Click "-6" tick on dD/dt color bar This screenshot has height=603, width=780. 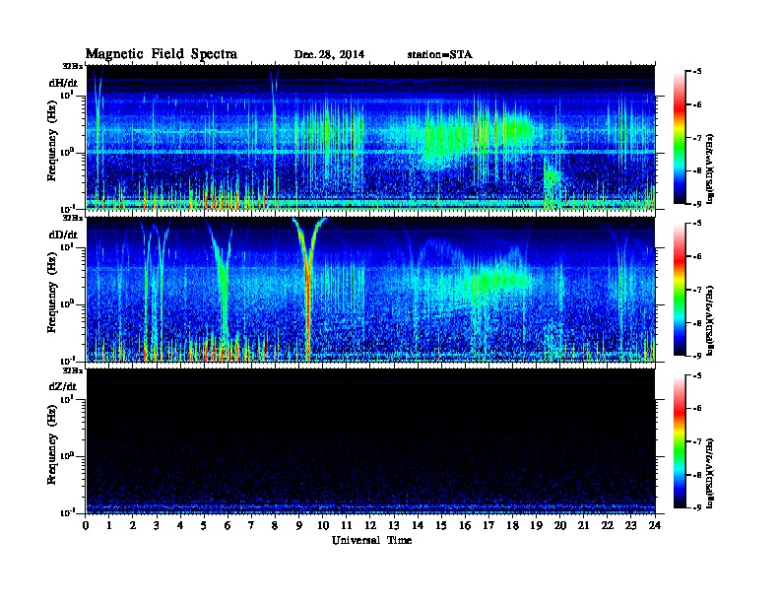[697, 257]
